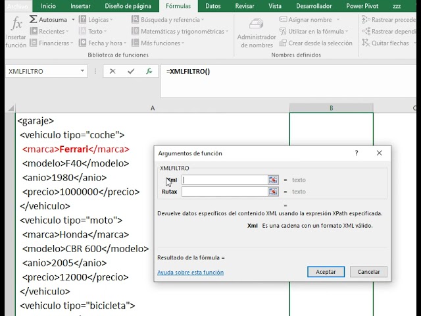Open Matemáticas y trigonométricas functions
Viewport: 421px width, 316px height.
coord(180,31)
